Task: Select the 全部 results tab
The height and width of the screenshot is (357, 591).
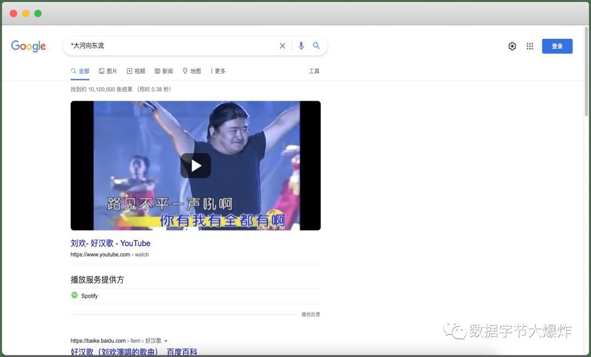Action: click(80, 71)
